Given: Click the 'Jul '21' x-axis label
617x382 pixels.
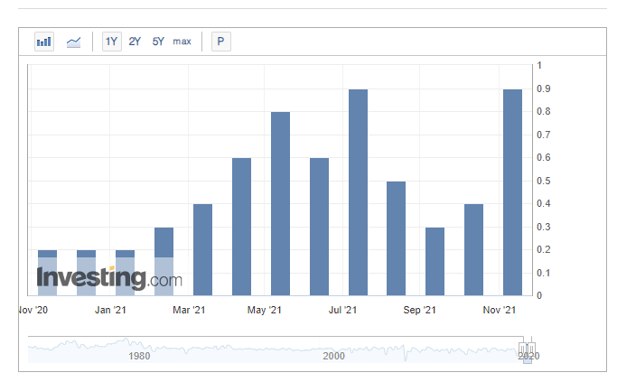Looking at the screenshot, I should (x=342, y=310).
